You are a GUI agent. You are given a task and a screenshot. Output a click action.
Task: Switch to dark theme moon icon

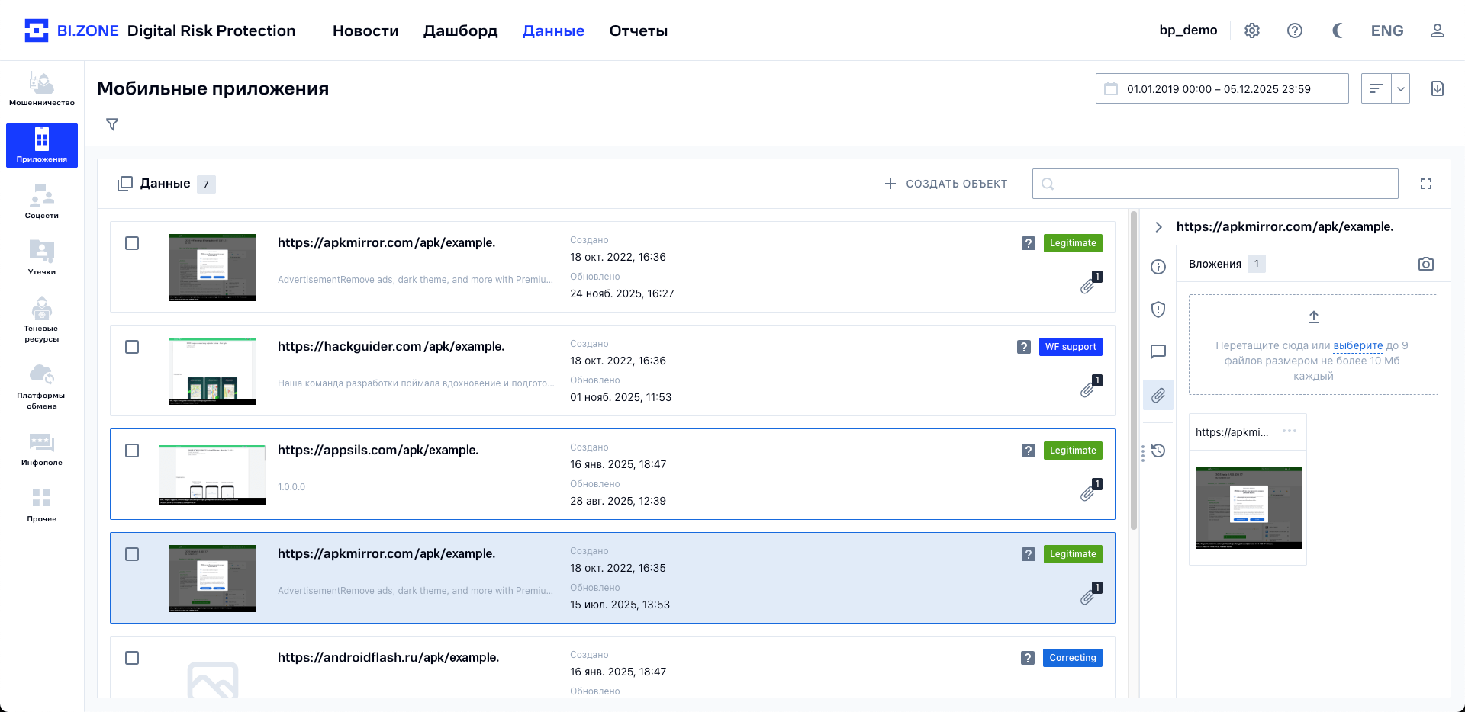(x=1338, y=30)
